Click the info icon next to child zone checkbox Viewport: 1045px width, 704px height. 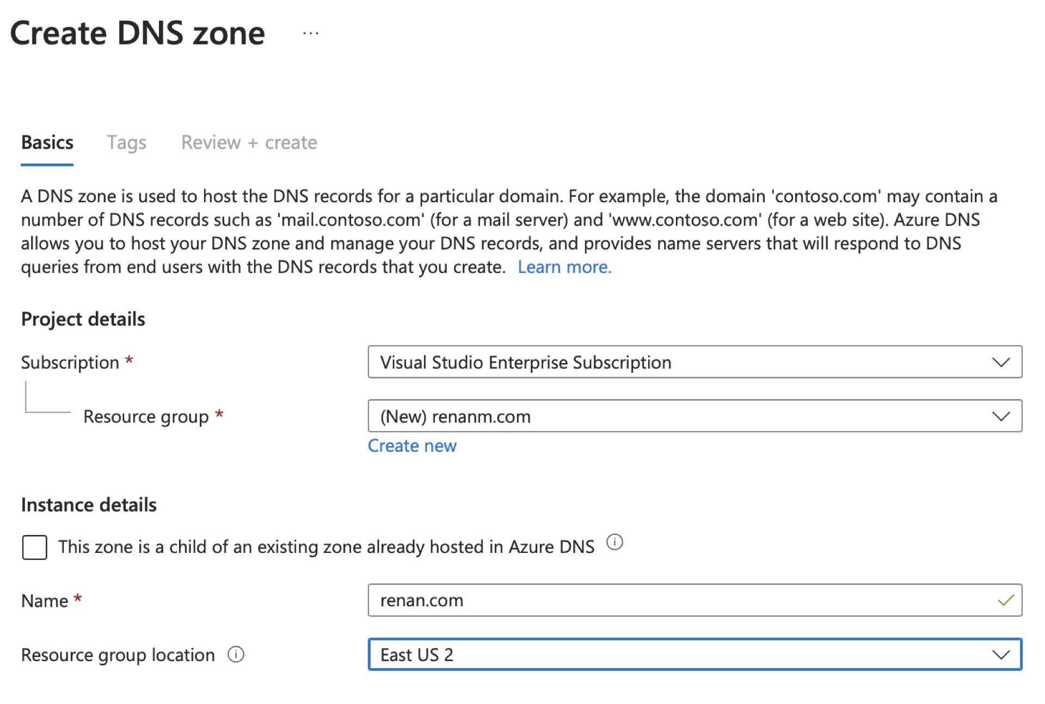pos(614,543)
